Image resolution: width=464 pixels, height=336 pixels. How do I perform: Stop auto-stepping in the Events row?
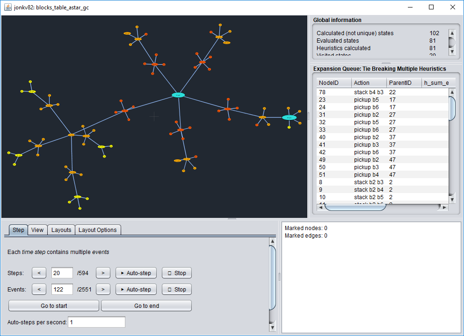click(x=177, y=289)
